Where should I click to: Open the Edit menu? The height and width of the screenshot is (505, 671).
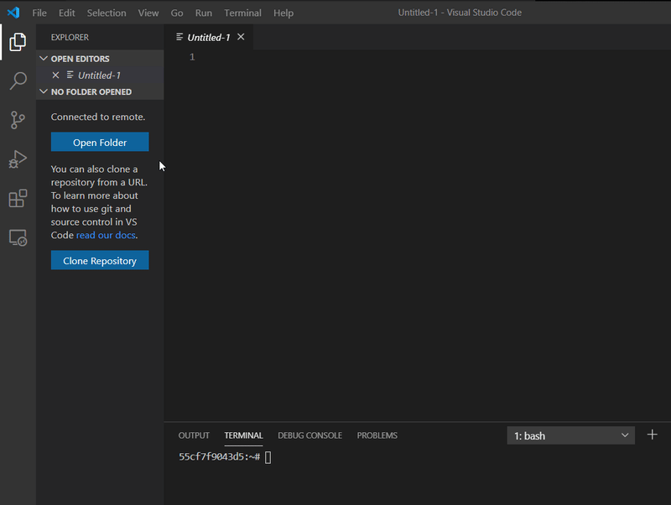point(67,13)
